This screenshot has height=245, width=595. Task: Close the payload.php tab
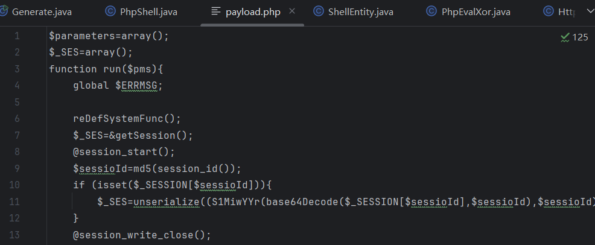293,11
